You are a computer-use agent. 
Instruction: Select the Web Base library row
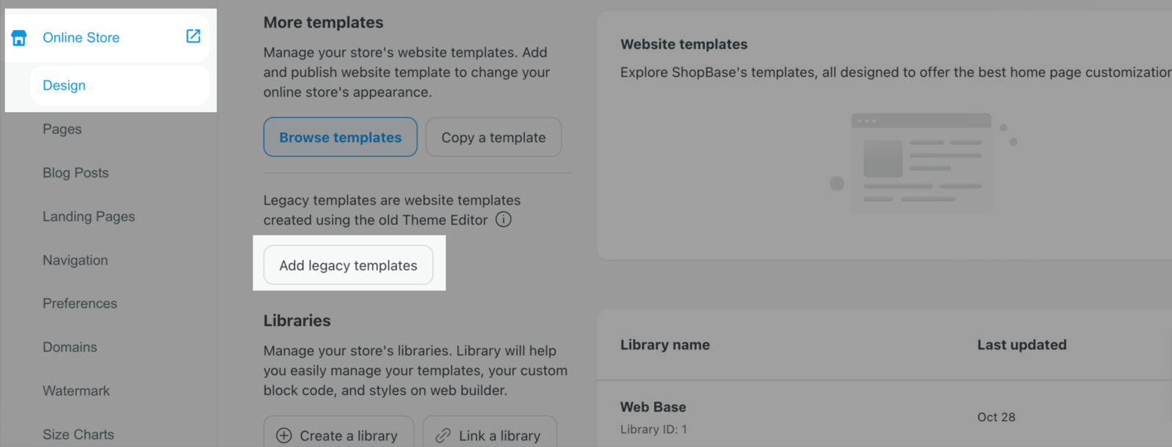(884, 417)
